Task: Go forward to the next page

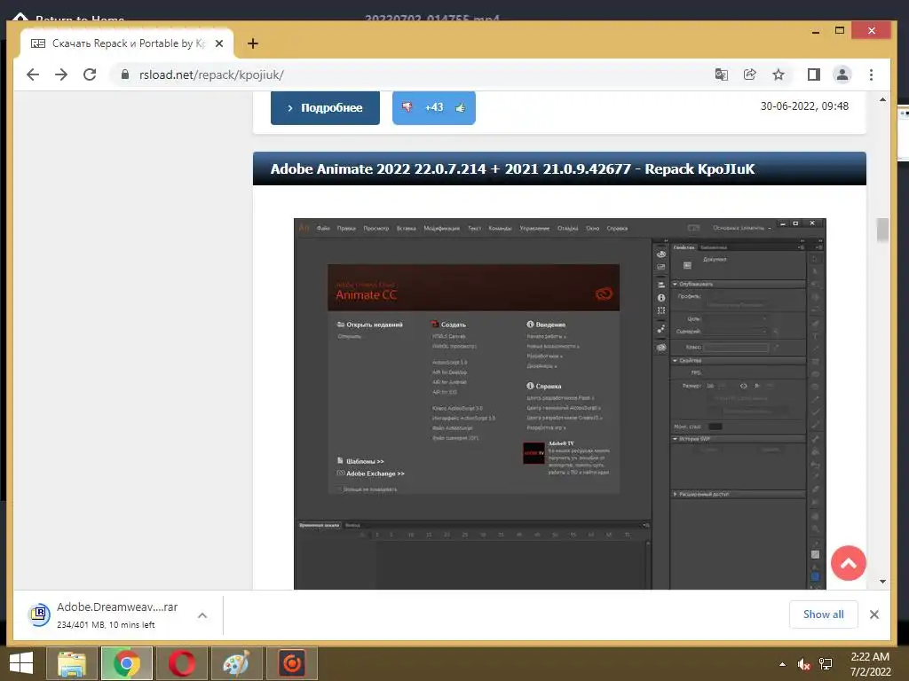Action: 61,74
